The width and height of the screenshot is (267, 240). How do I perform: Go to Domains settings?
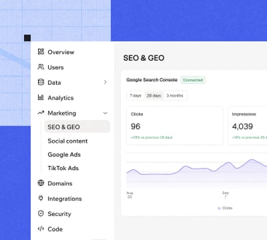pyautogui.click(x=60, y=183)
